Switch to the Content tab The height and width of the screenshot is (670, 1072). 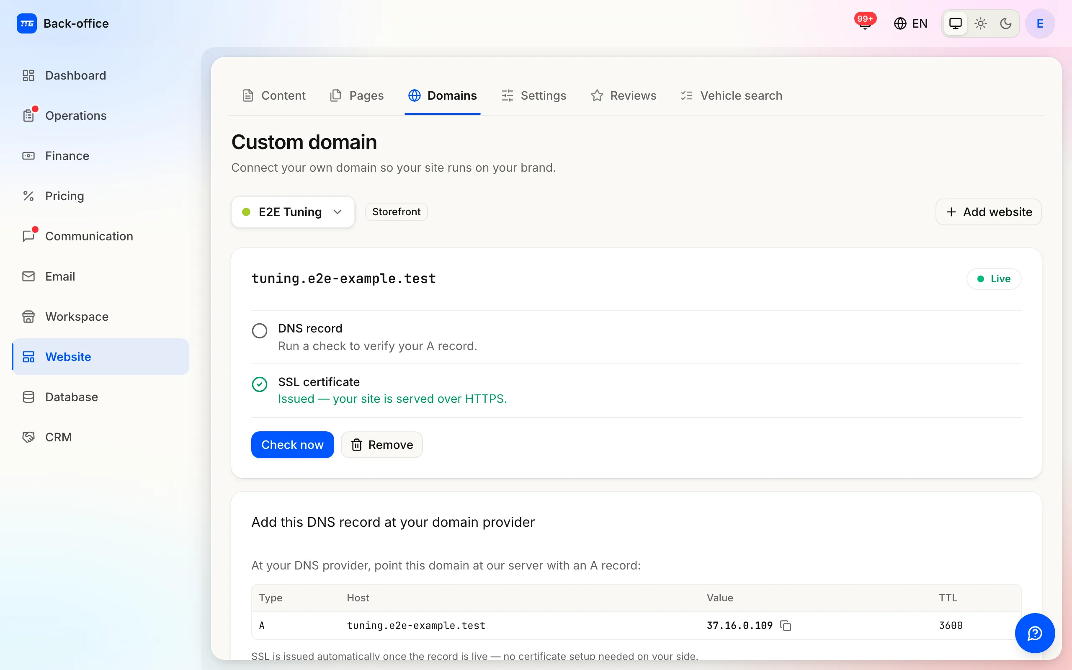point(274,96)
